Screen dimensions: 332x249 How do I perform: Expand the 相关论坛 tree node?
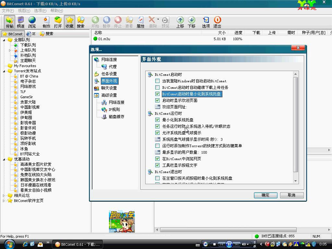(x=4, y=196)
